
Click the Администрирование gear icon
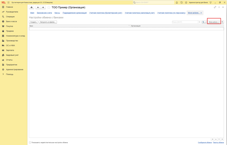coord(3,69)
